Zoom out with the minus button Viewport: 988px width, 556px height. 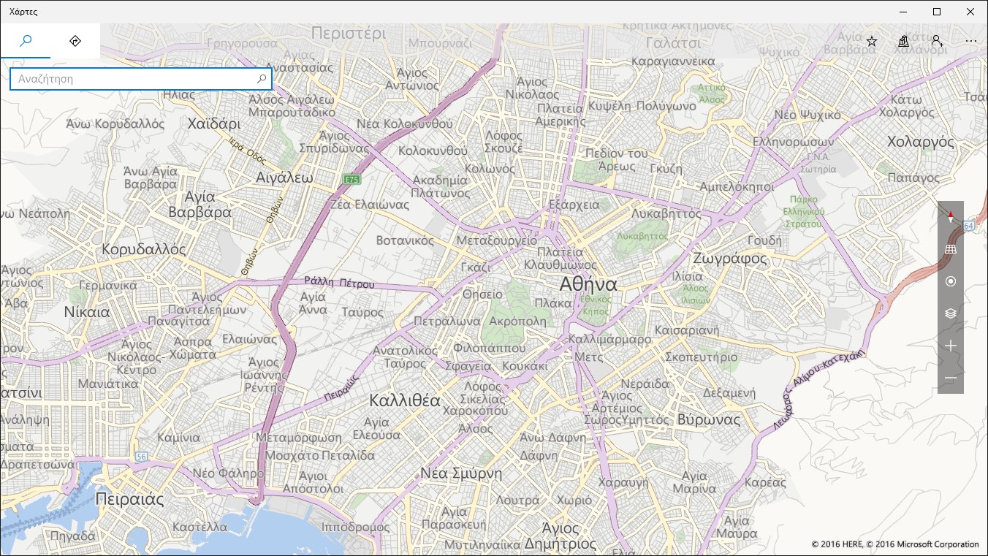click(x=951, y=378)
